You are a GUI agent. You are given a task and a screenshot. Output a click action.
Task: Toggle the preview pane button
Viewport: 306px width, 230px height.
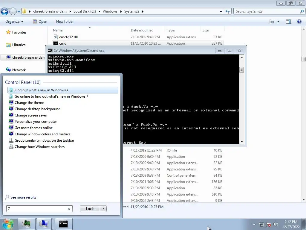click(288, 22)
